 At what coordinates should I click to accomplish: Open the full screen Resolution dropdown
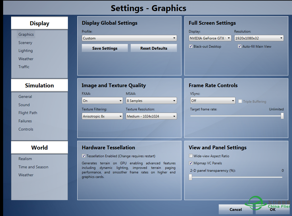click(259, 38)
